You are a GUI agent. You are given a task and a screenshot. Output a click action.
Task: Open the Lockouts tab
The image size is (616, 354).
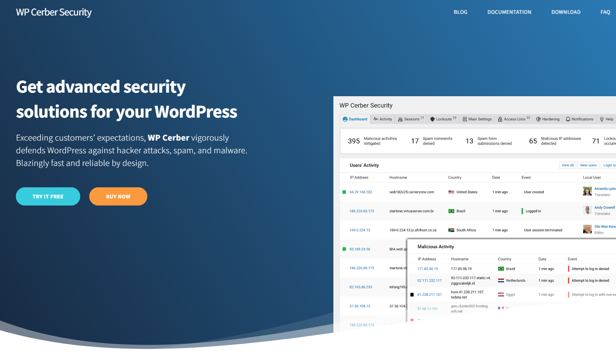pyautogui.click(x=443, y=119)
